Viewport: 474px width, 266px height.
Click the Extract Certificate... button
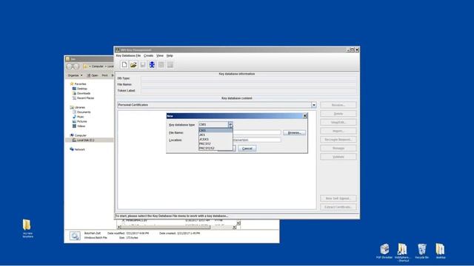click(x=338, y=207)
